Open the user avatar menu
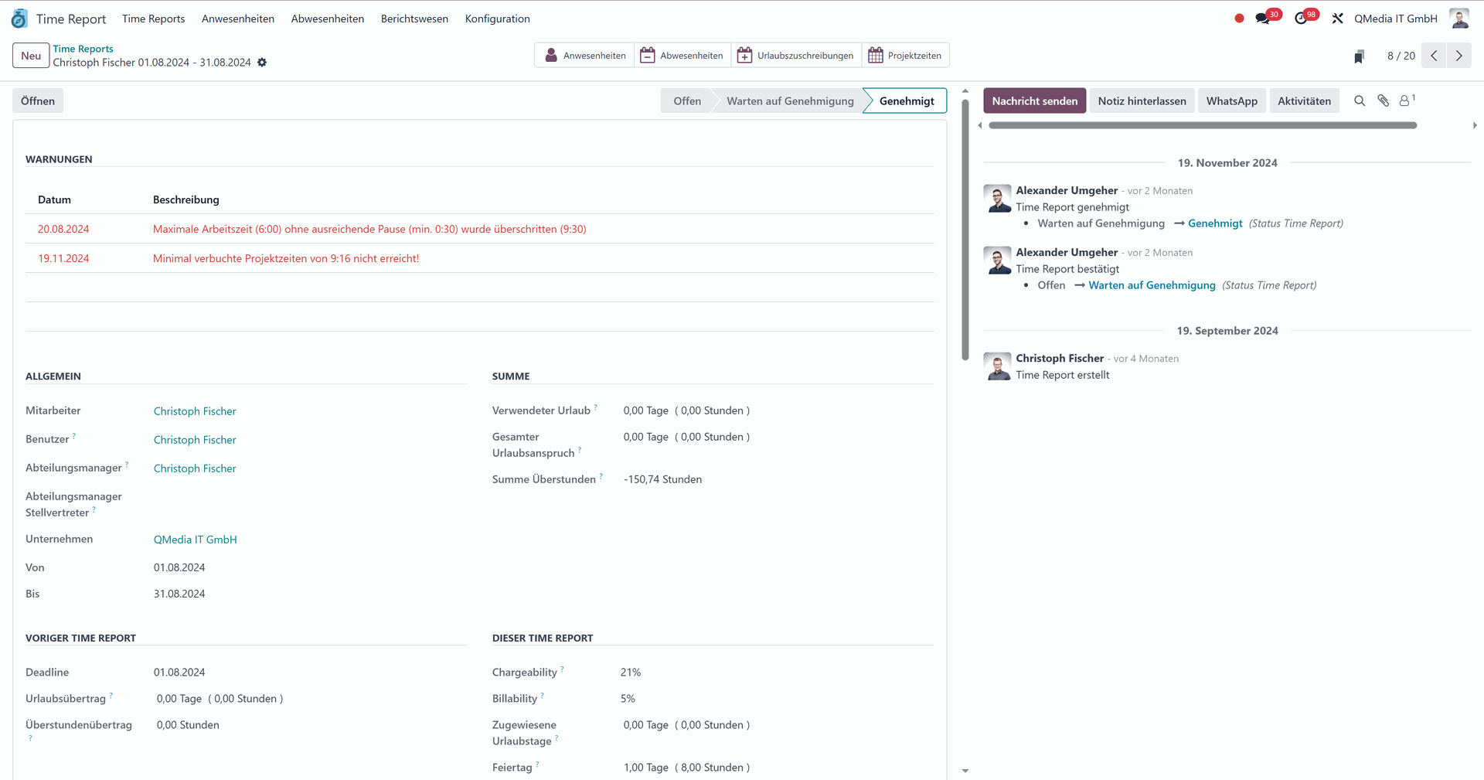The width and height of the screenshot is (1484, 780). point(1458,19)
